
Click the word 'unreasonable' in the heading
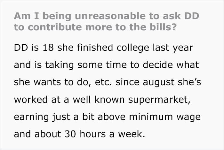click(x=110, y=16)
